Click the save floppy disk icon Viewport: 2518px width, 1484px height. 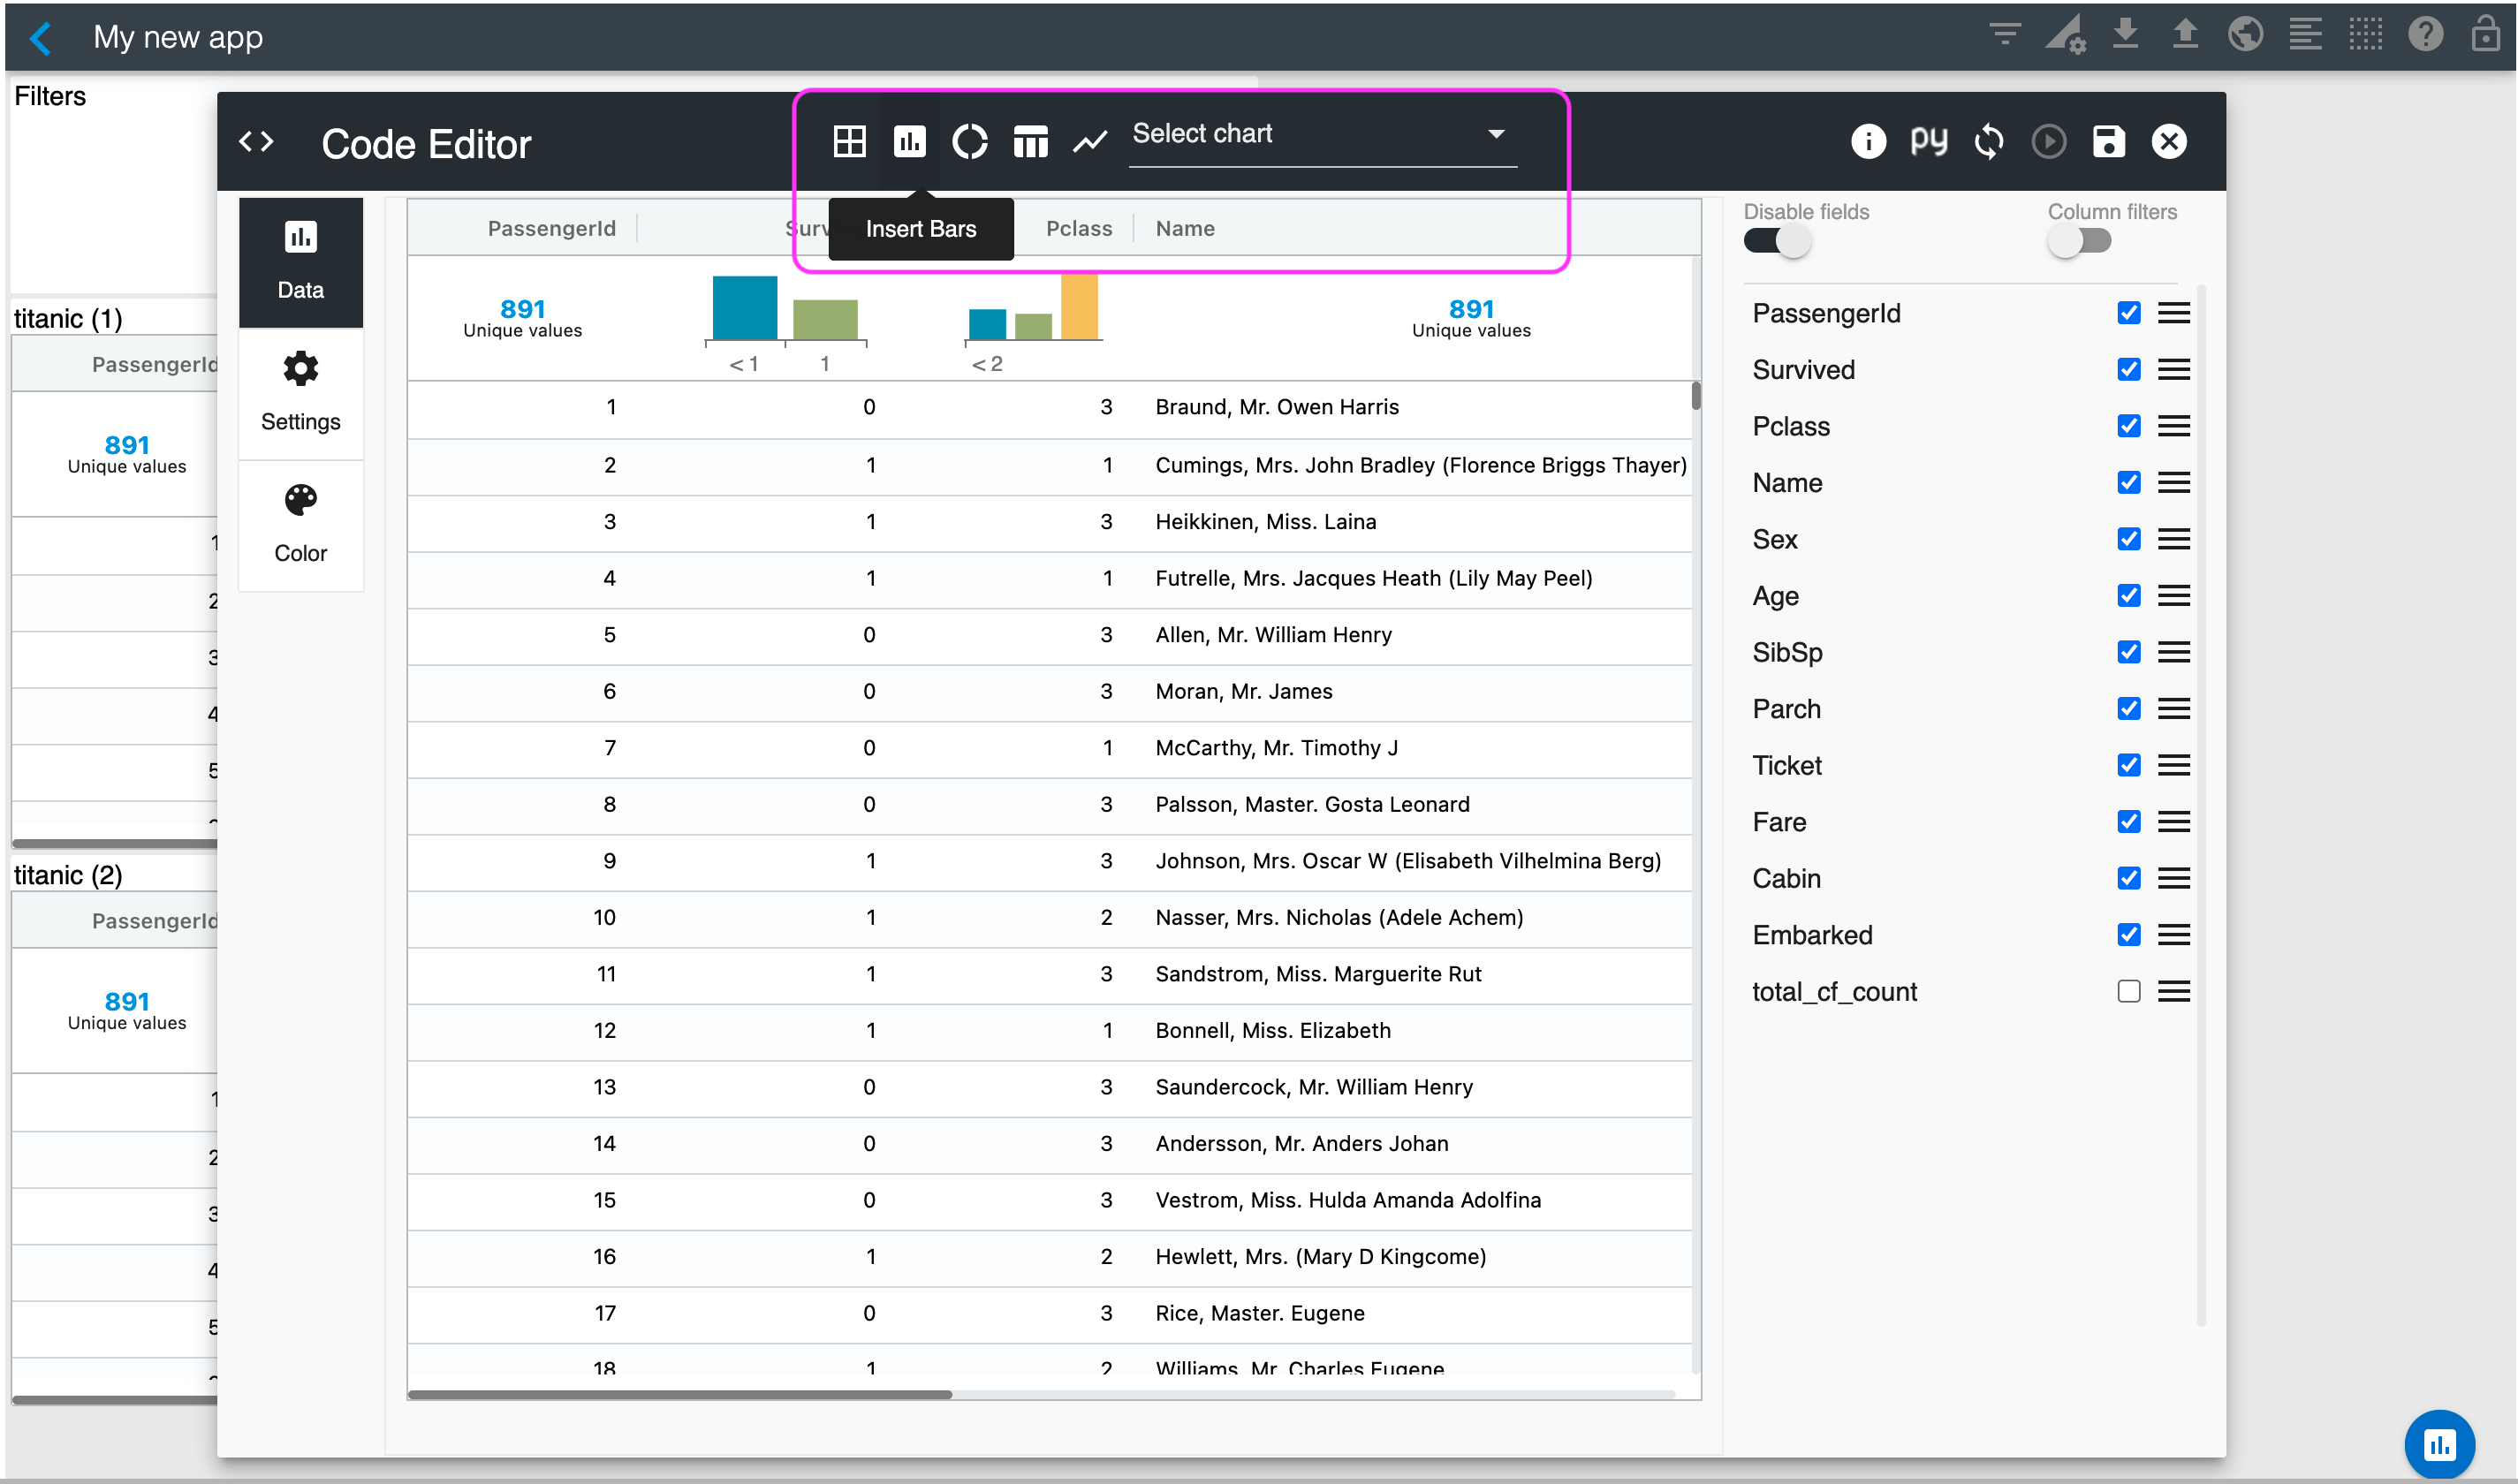coord(2108,141)
